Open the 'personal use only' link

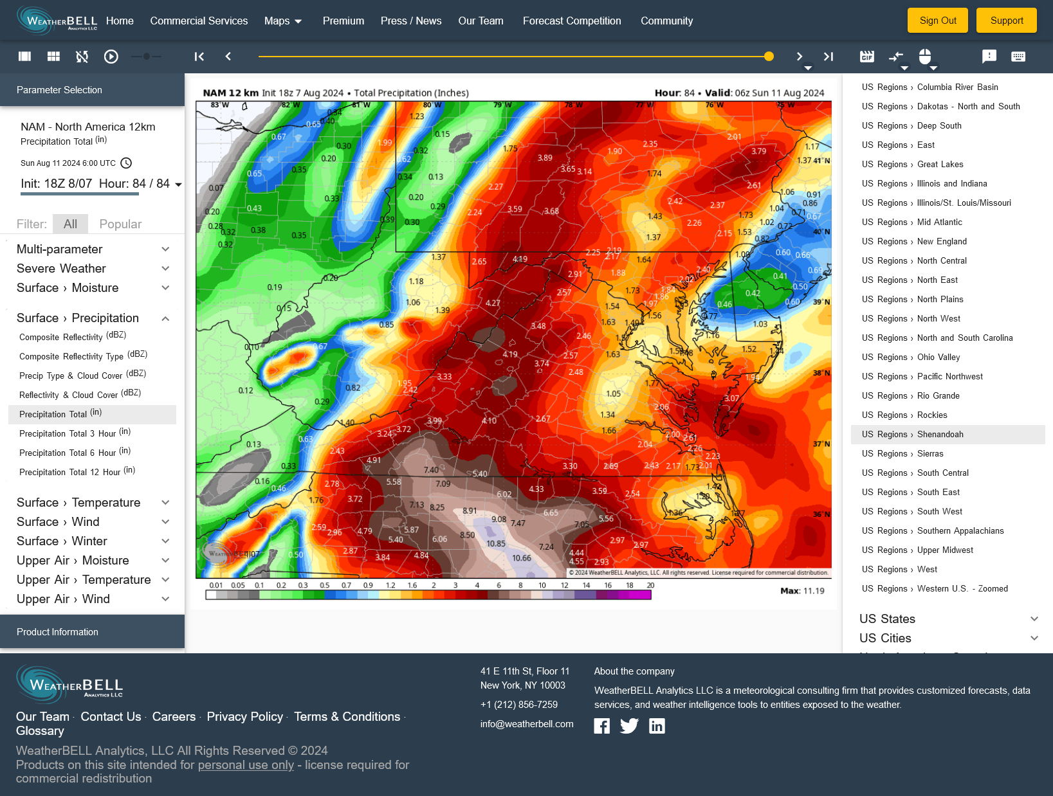(x=246, y=765)
